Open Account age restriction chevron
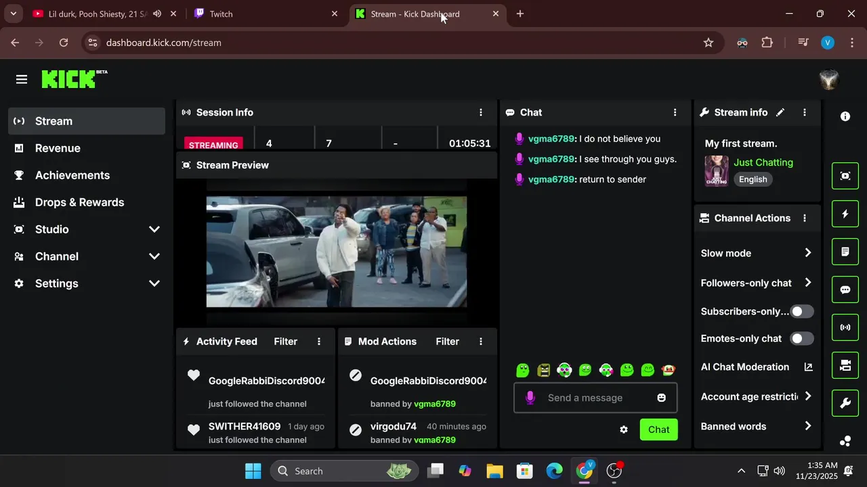The image size is (867, 487). [x=808, y=396]
